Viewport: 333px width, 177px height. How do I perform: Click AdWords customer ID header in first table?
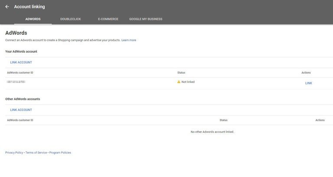tap(20, 73)
